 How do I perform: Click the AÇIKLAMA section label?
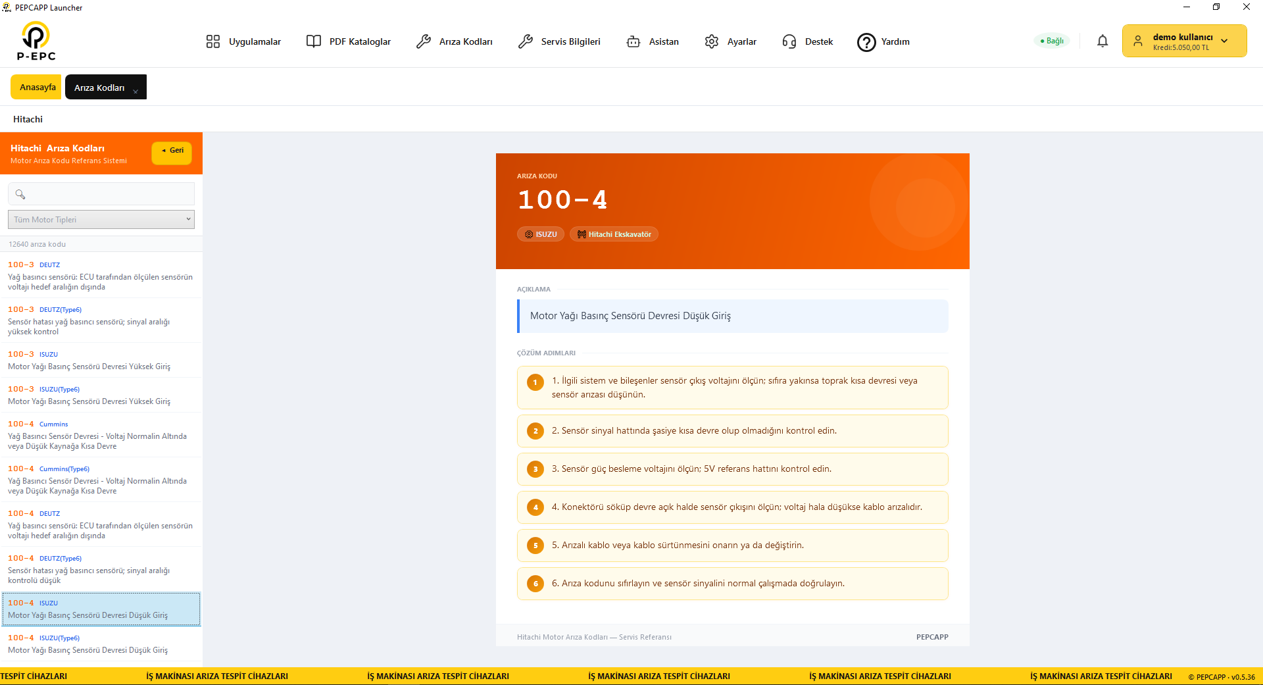point(533,290)
